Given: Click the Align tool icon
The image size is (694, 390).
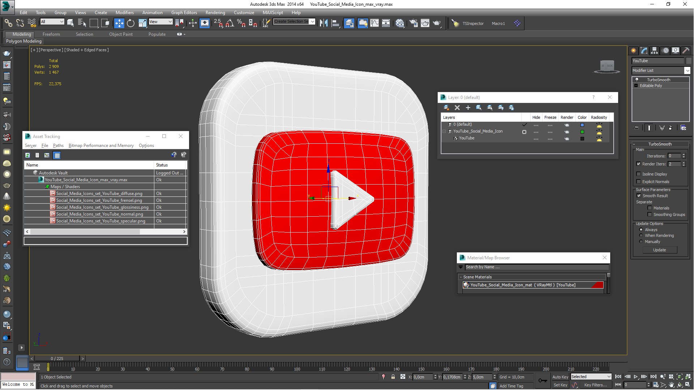Looking at the screenshot, I should click(x=335, y=23).
